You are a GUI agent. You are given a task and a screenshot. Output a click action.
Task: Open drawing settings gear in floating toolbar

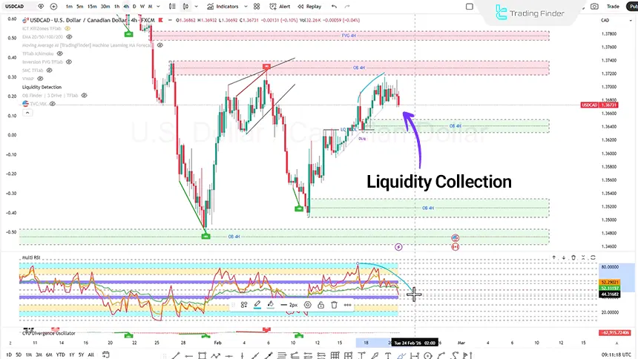308,305
